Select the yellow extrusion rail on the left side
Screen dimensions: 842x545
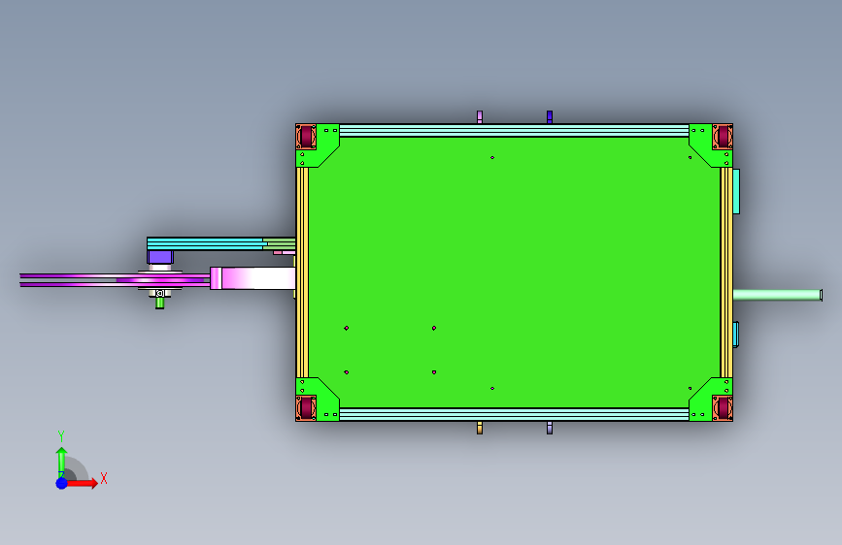click(x=302, y=272)
